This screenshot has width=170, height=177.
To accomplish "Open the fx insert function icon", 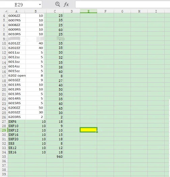I will click(66, 4).
